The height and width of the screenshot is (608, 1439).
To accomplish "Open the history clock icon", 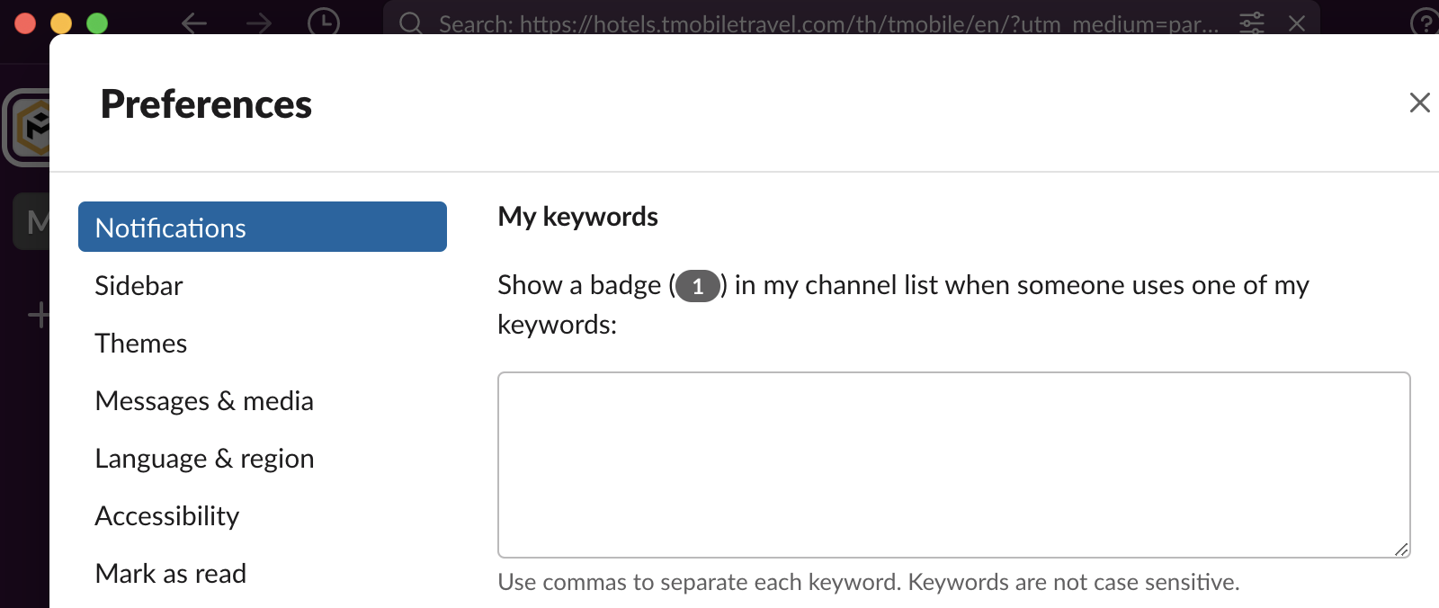I will (x=324, y=22).
